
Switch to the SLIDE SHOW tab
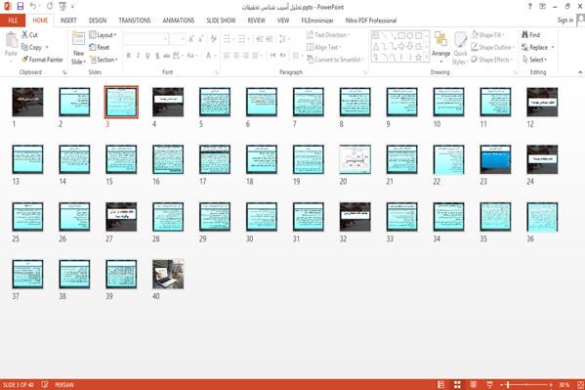[x=221, y=21]
